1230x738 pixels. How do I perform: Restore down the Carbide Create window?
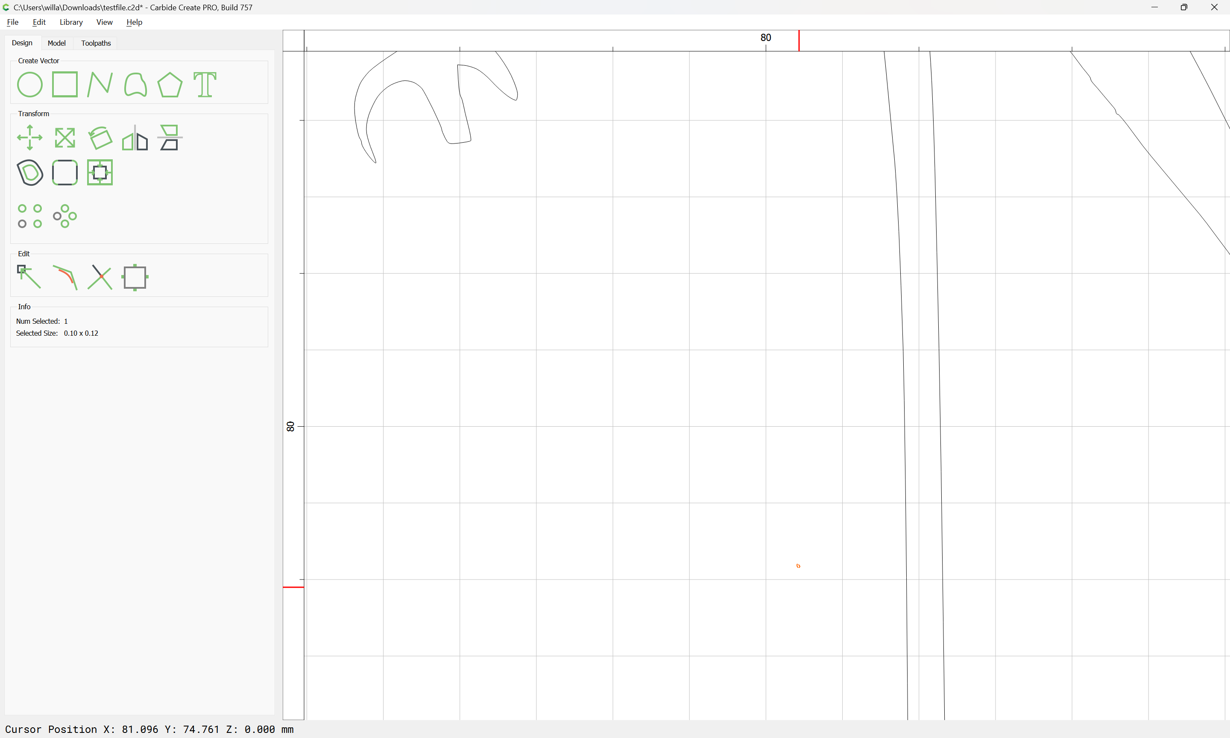(1184, 7)
